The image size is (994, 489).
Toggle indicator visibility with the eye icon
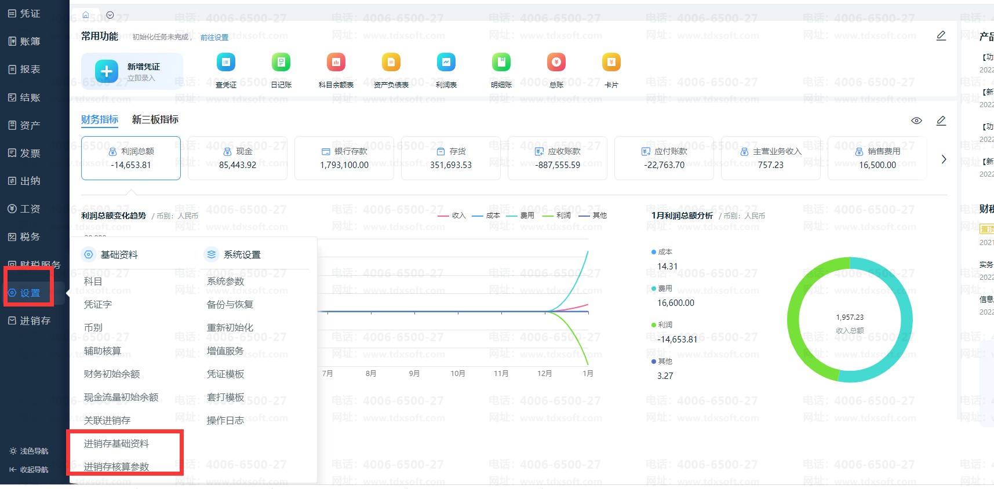[x=916, y=121]
